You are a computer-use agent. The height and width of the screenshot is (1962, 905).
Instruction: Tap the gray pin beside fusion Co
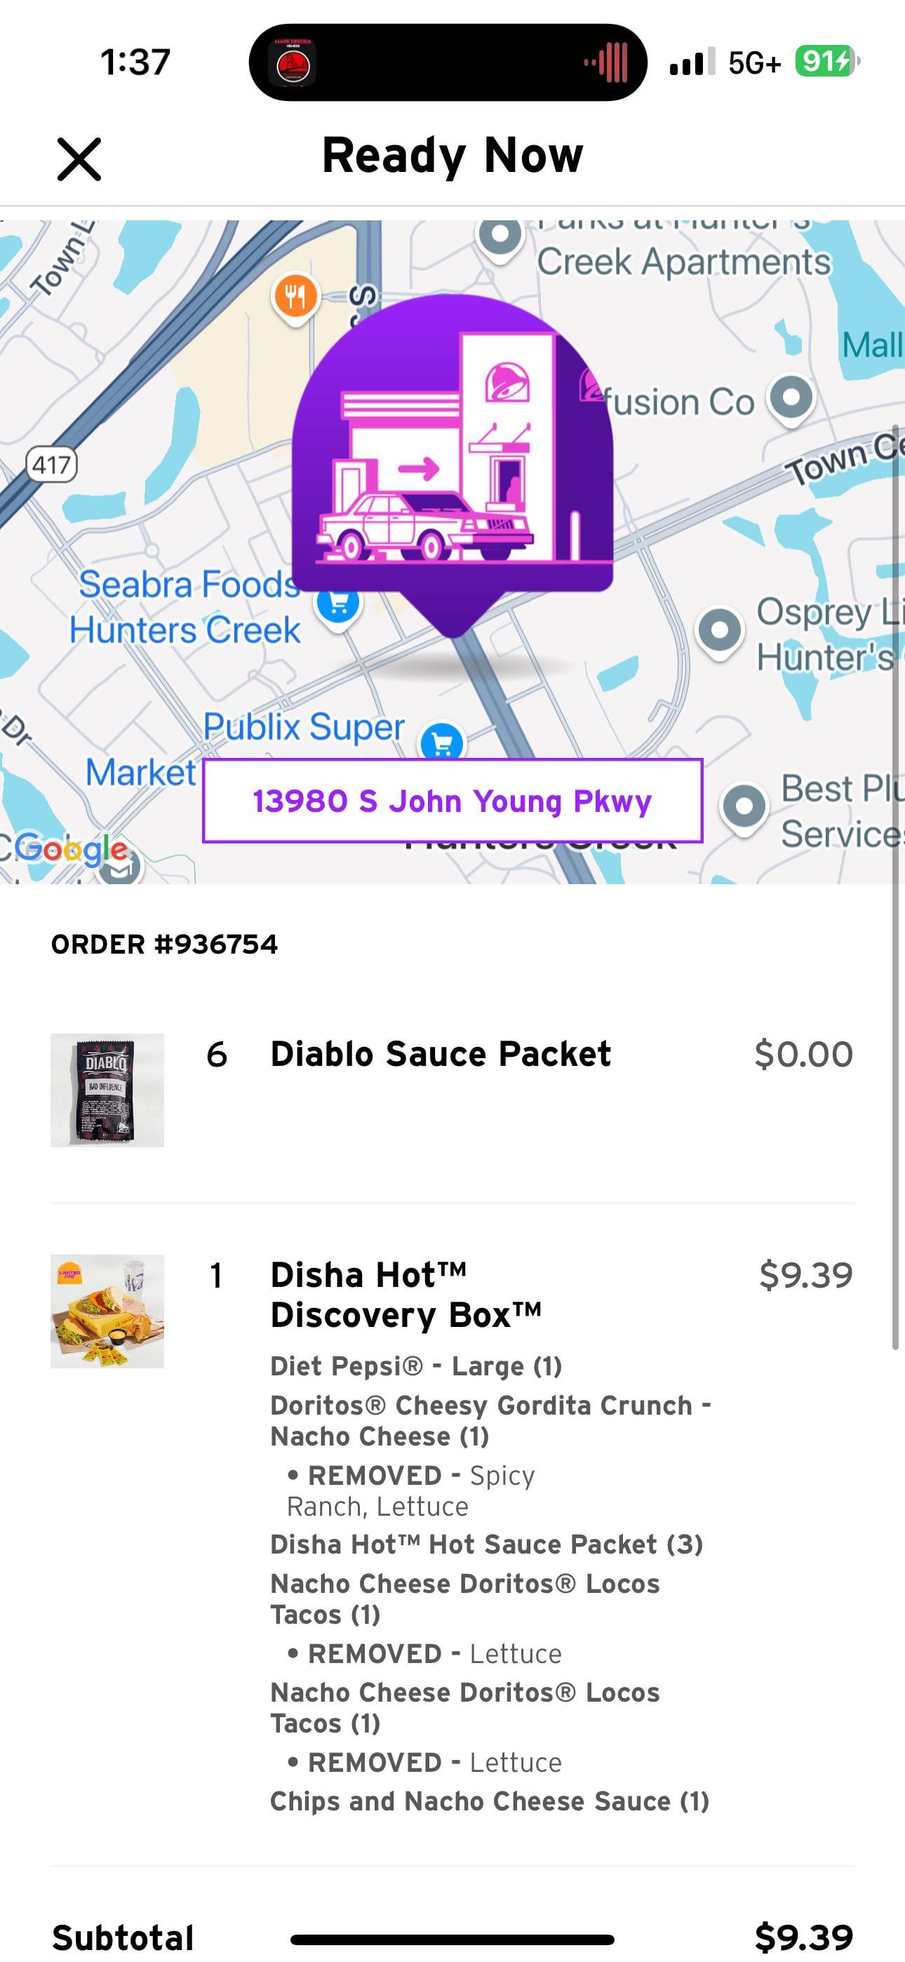click(x=791, y=398)
